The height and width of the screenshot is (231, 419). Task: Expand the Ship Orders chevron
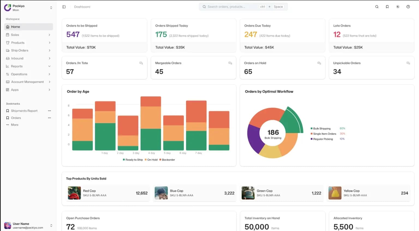click(49, 51)
